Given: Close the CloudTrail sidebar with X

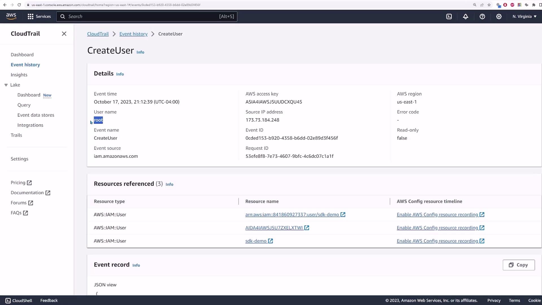Looking at the screenshot, I should pos(64,34).
